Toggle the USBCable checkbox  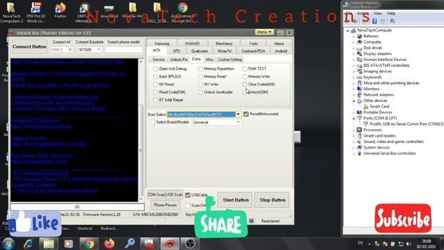coord(188,195)
